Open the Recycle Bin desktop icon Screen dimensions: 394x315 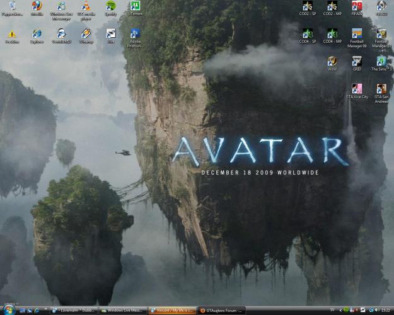pos(12,8)
